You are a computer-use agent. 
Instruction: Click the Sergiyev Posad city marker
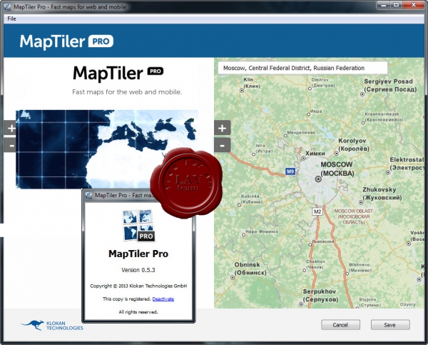[362, 94]
